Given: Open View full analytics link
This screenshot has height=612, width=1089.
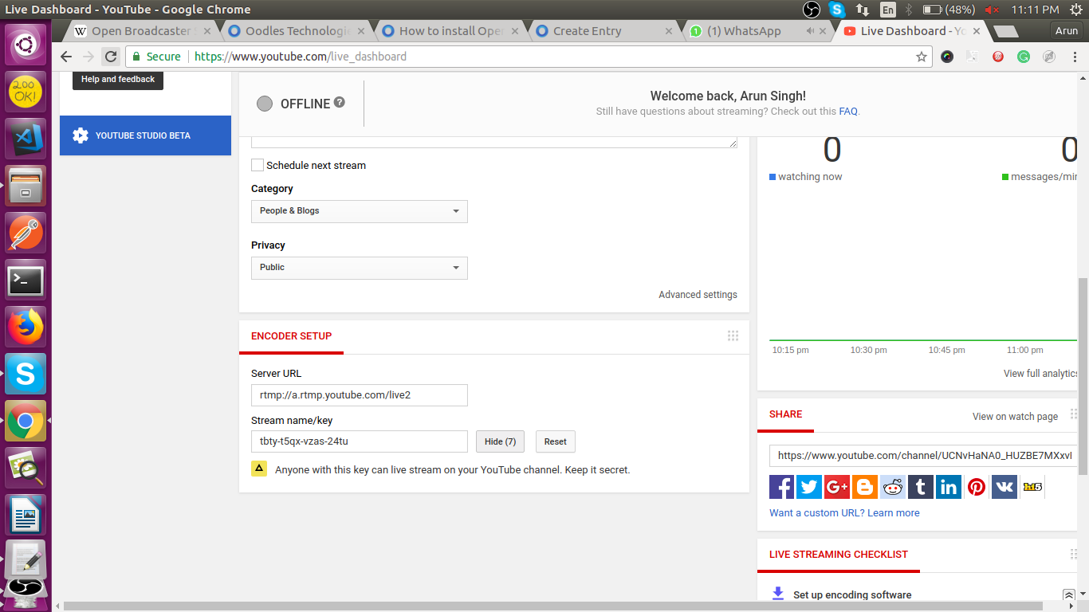Looking at the screenshot, I should 1041,373.
